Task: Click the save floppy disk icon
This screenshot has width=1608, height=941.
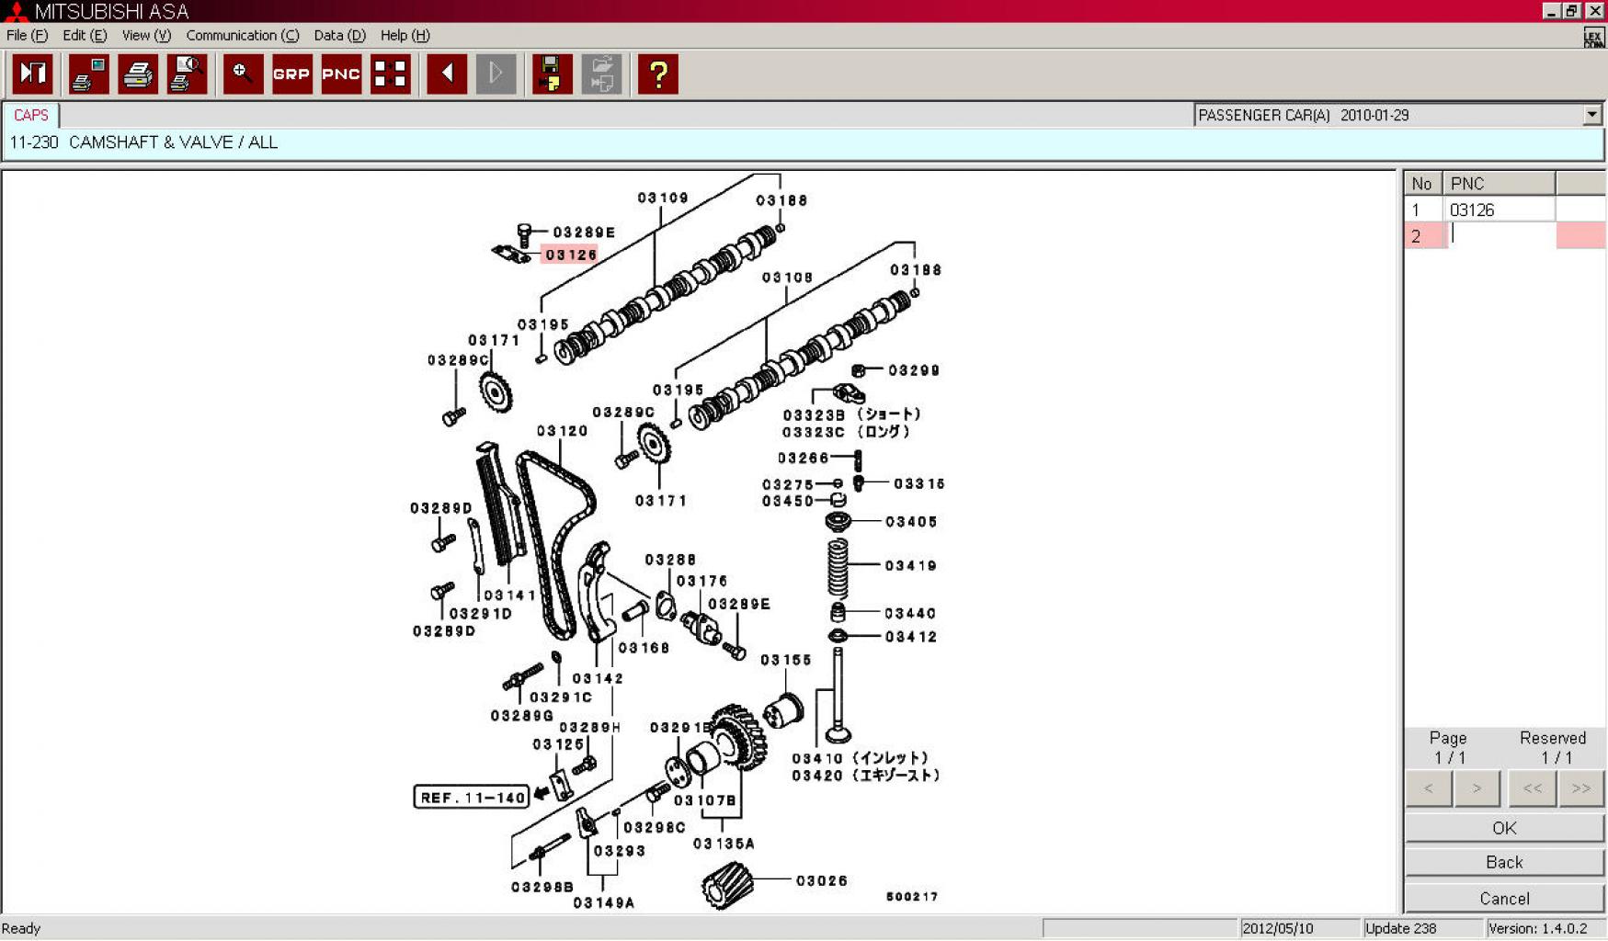Action: [552, 74]
